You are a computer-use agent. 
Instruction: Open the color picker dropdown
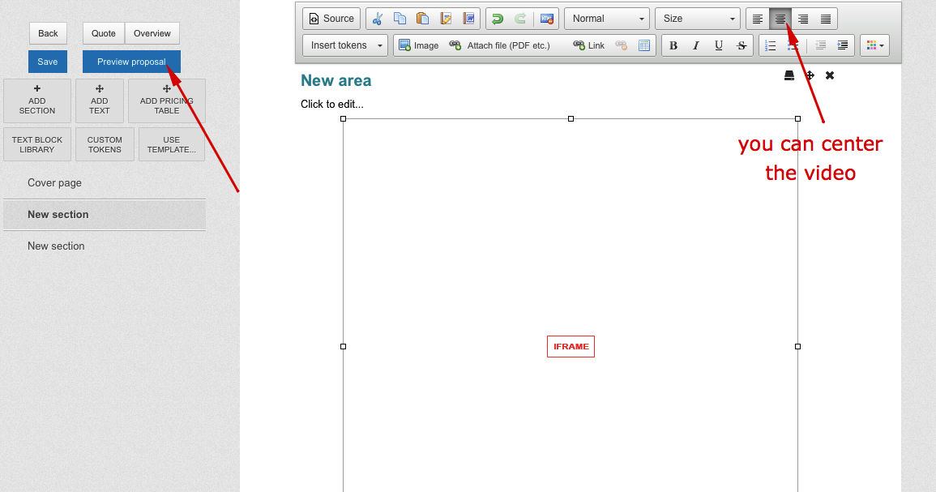click(874, 45)
